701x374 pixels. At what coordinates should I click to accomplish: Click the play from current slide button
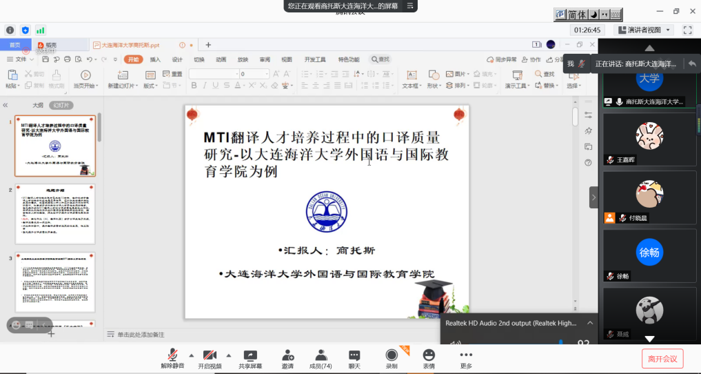[x=85, y=79]
